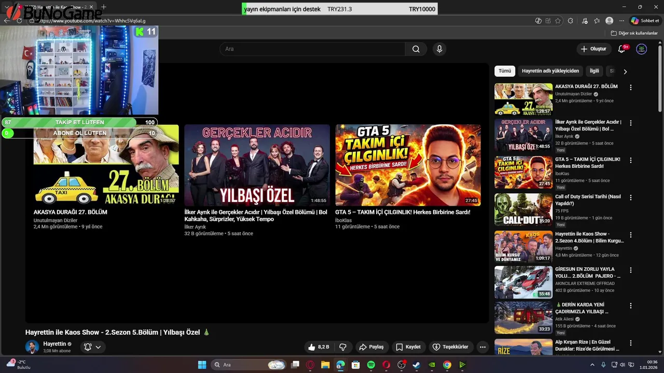Open browser settings and more menu

pos(621,21)
